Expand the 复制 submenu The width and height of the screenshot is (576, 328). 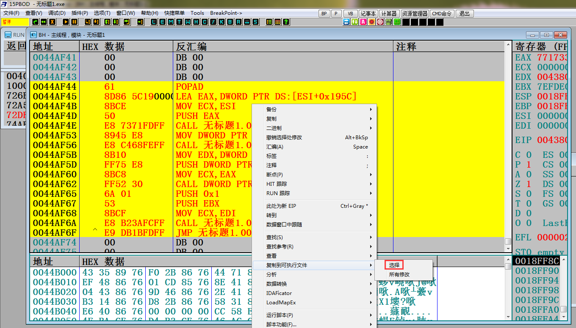click(x=313, y=119)
